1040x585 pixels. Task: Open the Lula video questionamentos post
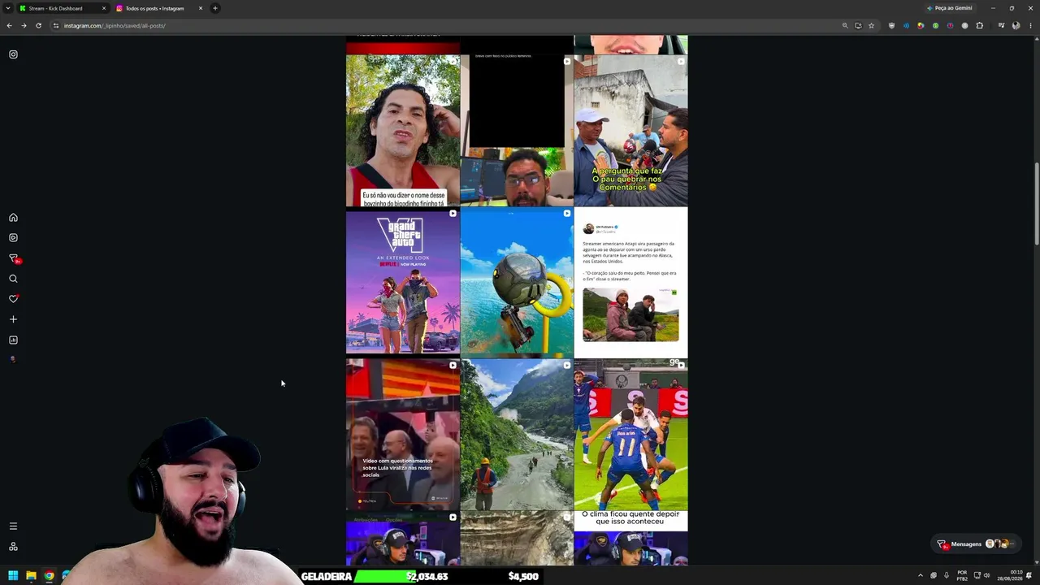[x=403, y=435]
